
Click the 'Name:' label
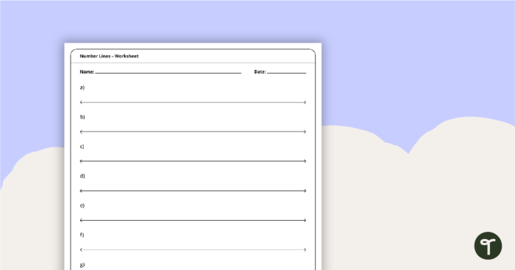point(87,71)
